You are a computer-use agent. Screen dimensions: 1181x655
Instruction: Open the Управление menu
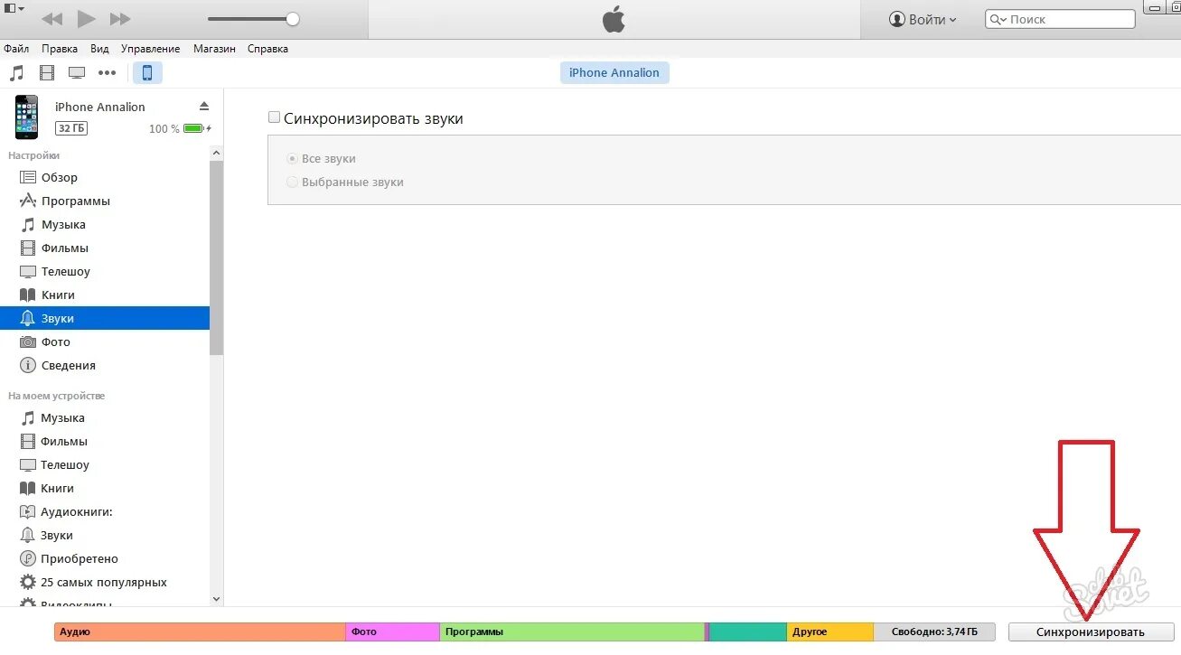pos(150,49)
